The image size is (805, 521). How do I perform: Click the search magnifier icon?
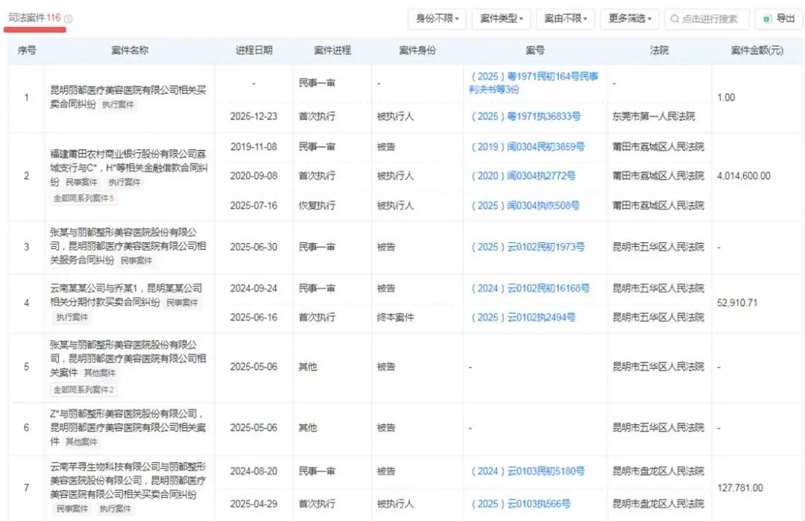[x=675, y=19]
